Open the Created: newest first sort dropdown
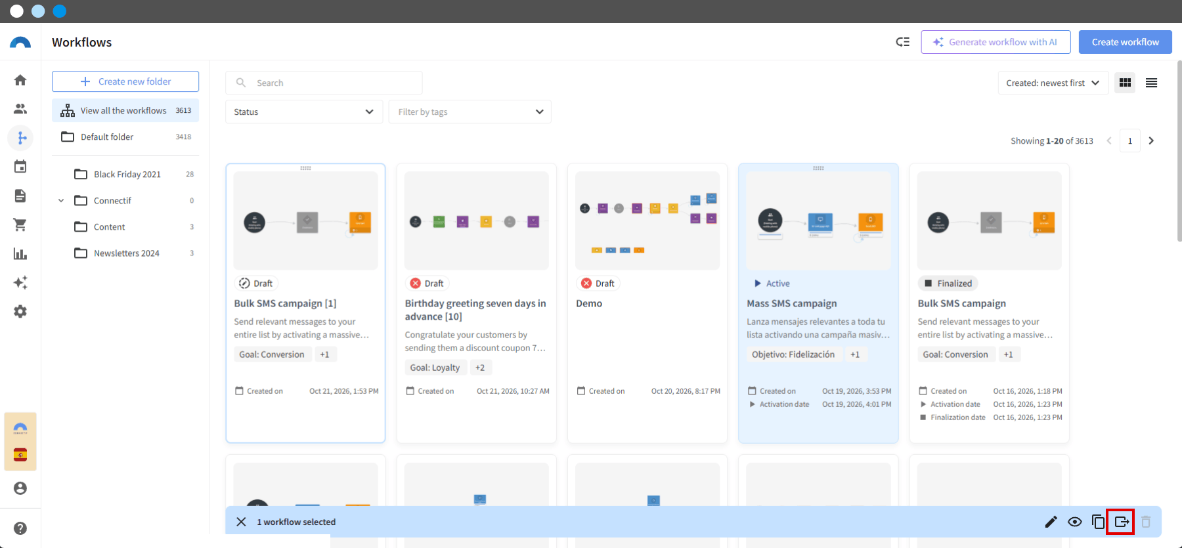Viewport: 1182px width, 548px height. [1053, 83]
